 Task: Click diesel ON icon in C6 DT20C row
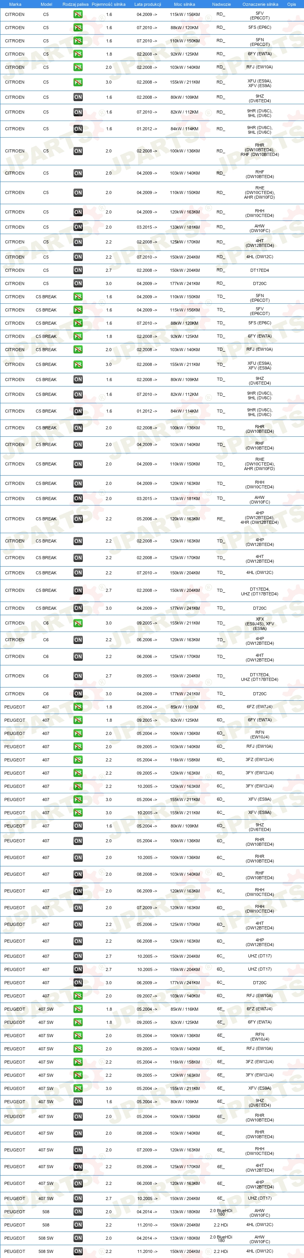point(78,694)
